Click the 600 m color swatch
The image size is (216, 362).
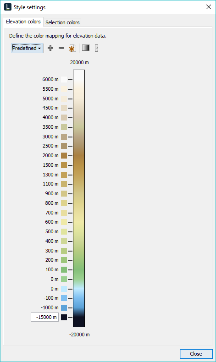pyautogui.click(x=64, y=222)
